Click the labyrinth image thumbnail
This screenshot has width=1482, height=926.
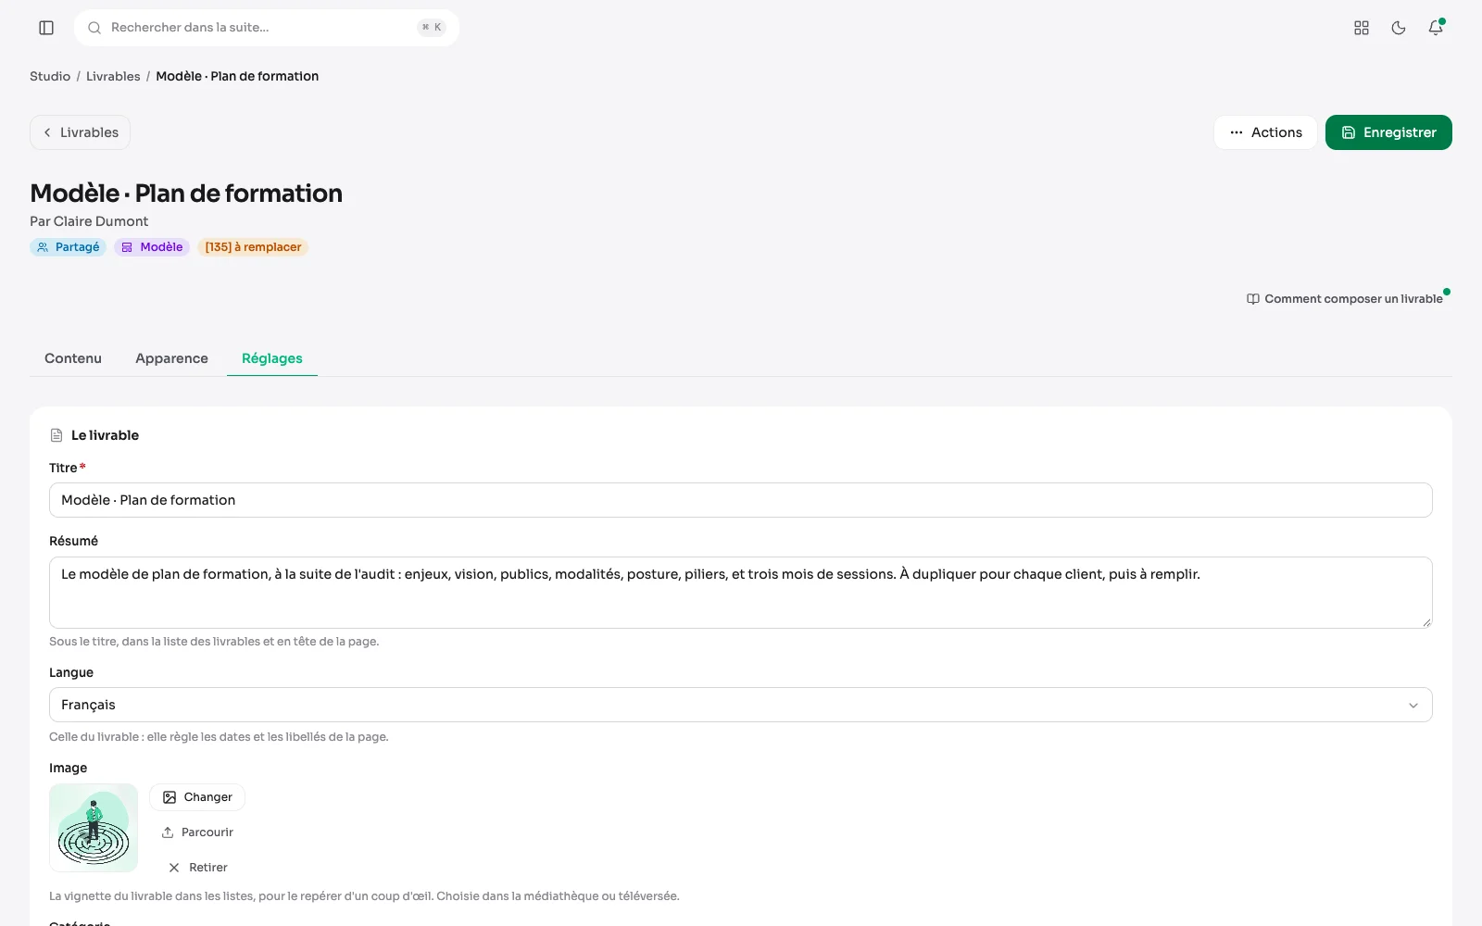(94, 828)
